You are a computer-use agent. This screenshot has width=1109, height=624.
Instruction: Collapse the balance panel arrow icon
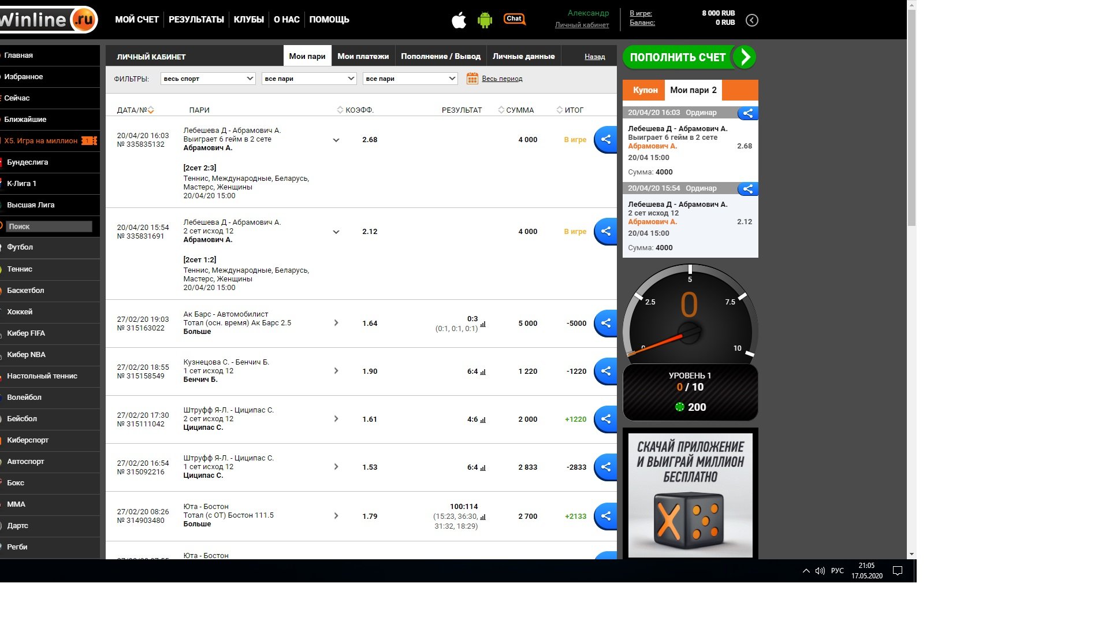751,20
